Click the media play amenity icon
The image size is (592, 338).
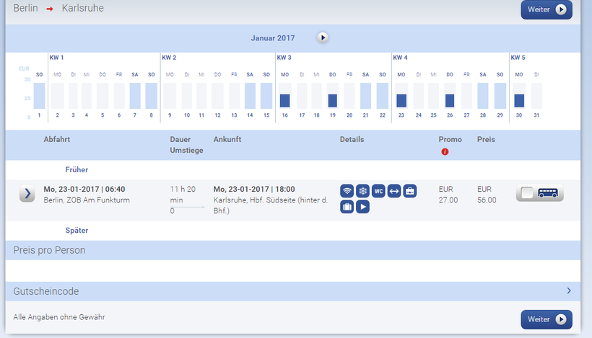point(363,207)
